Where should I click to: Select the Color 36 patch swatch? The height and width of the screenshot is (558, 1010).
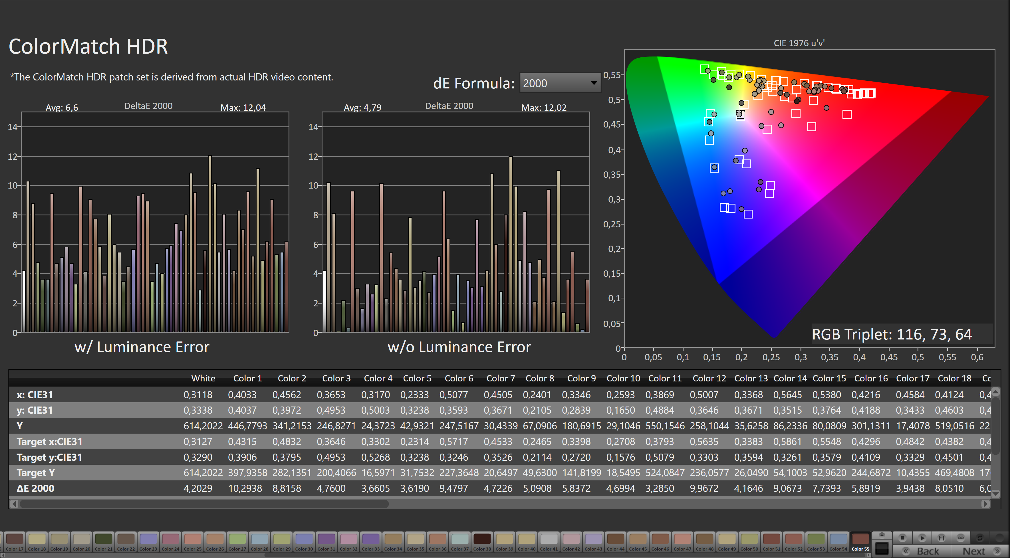[x=438, y=541]
